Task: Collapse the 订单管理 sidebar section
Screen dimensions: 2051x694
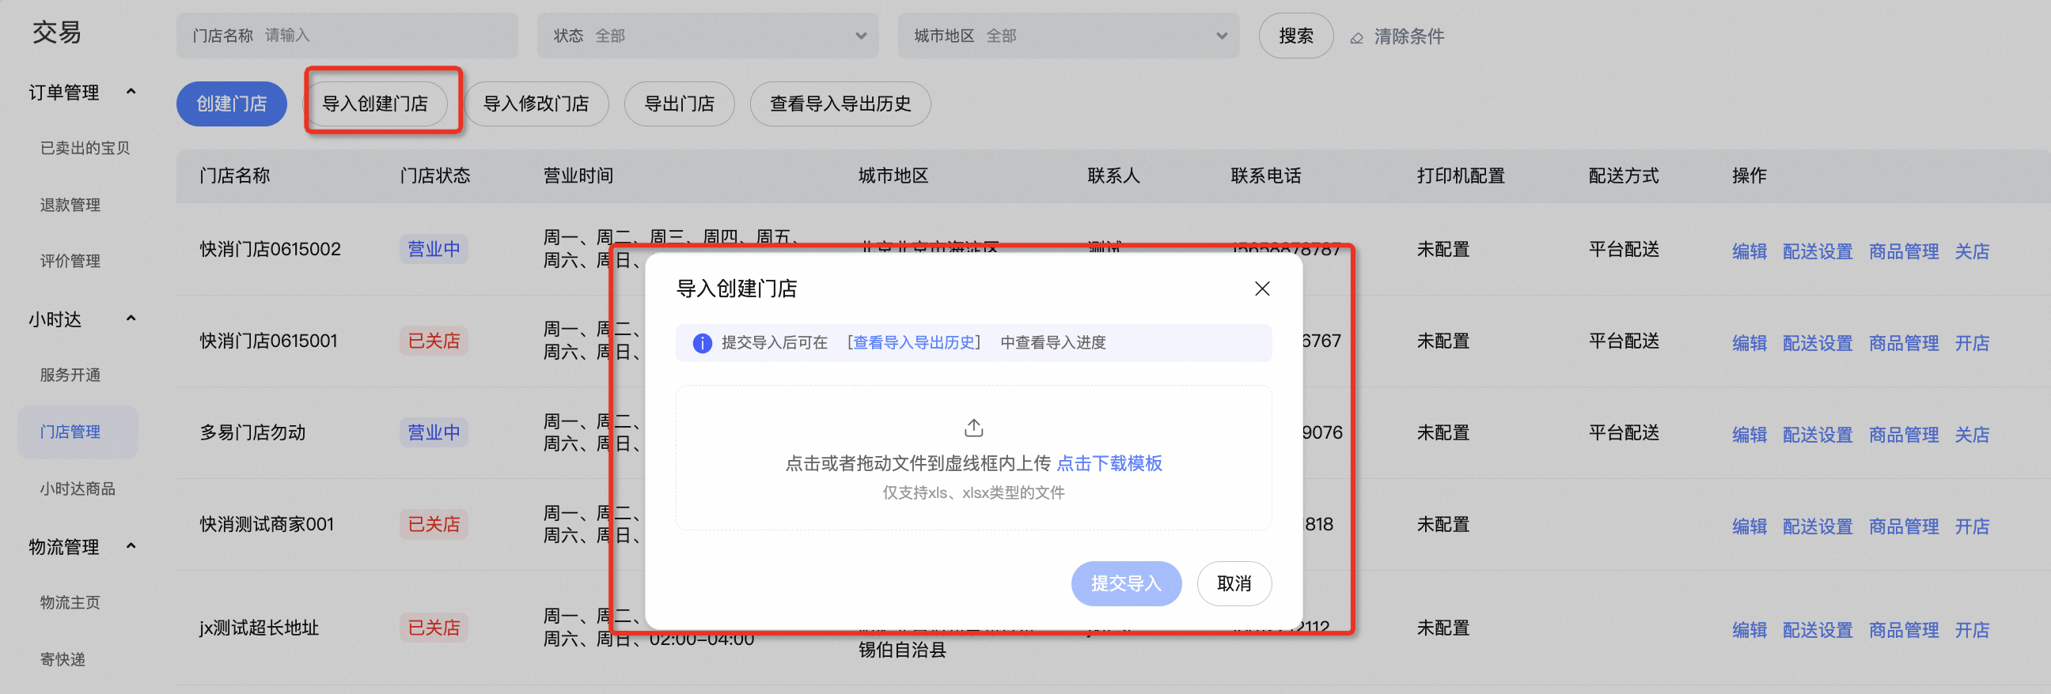Action: pos(131,92)
